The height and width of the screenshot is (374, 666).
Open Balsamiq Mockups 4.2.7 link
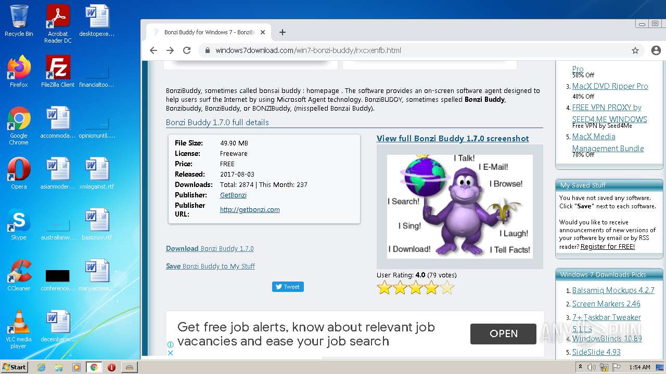click(x=613, y=290)
